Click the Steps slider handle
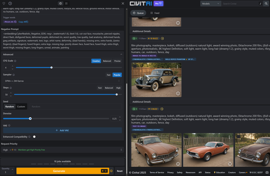Screen dimensions: 270x176 tap(116, 95)
